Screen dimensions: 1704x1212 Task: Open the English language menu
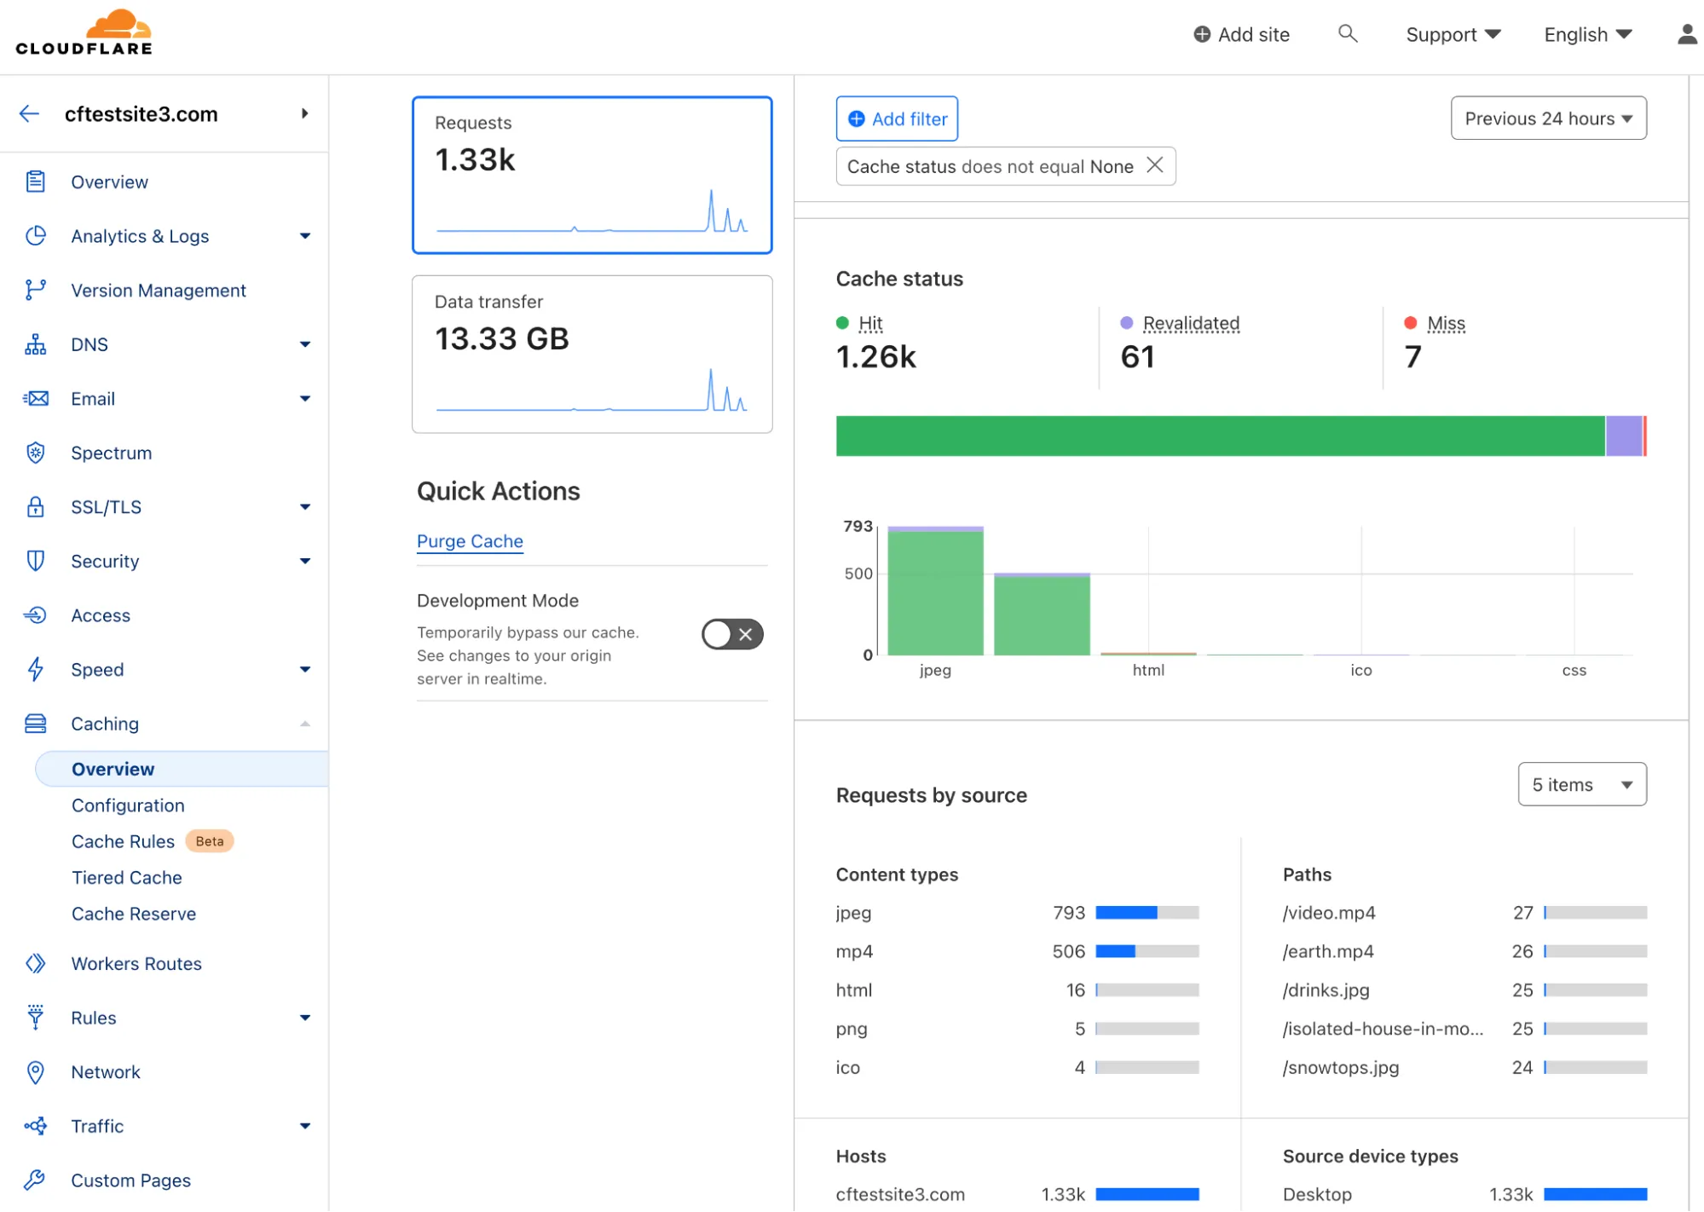pos(1586,34)
